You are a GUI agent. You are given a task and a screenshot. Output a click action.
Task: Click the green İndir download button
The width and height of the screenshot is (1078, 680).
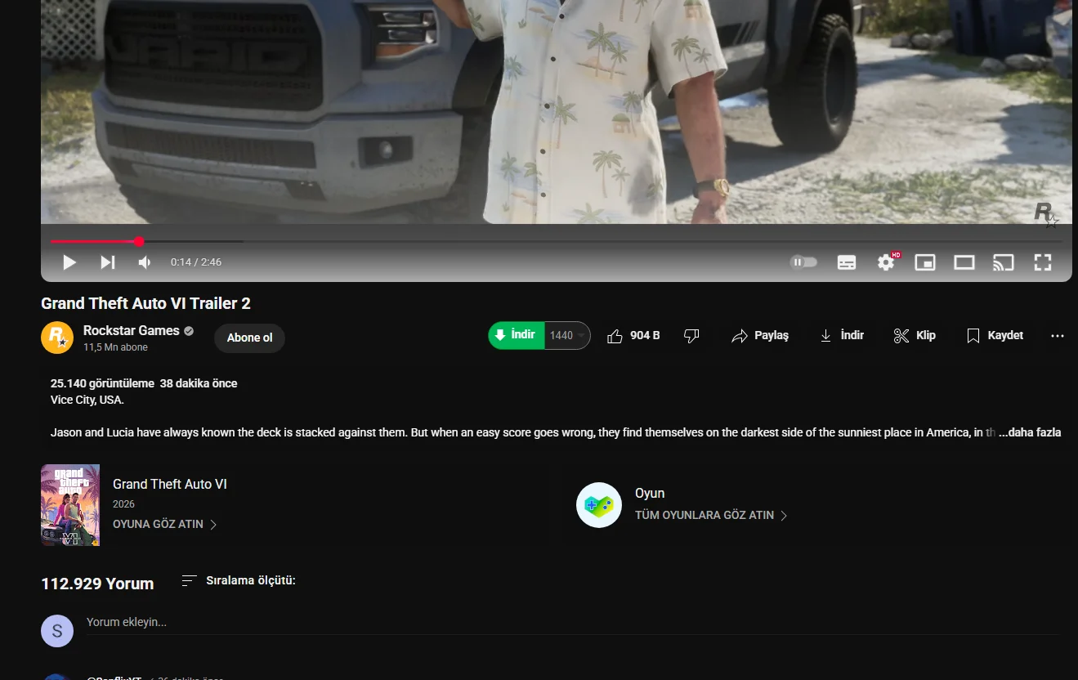tap(516, 335)
